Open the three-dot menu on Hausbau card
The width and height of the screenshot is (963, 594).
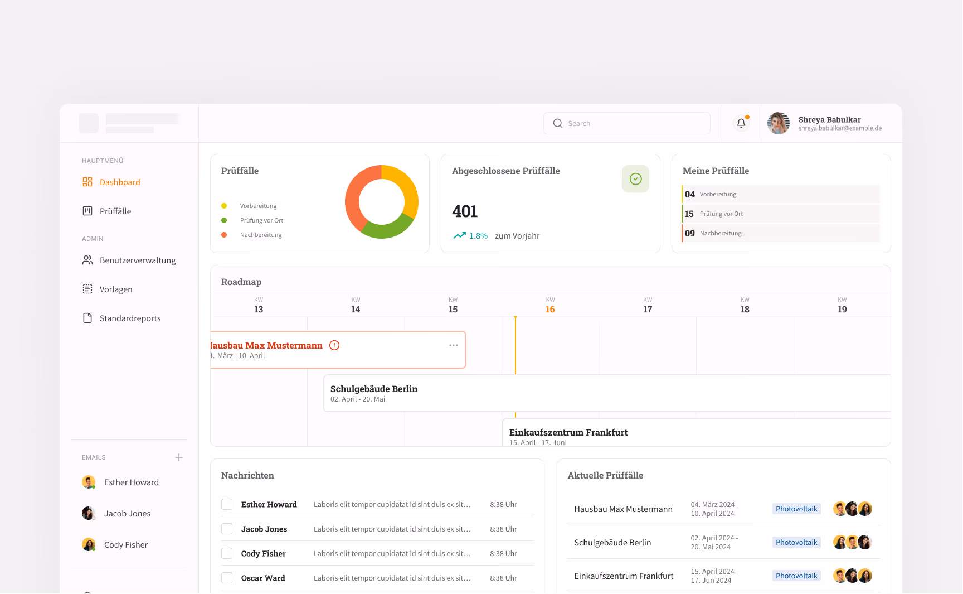tap(454, 345)
